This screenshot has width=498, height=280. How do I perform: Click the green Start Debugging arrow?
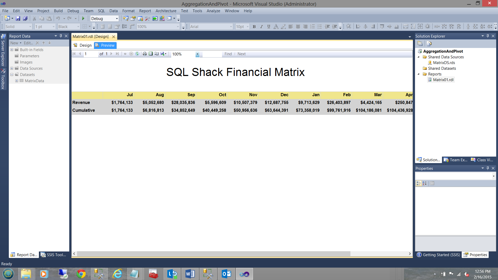click(83, 18)
